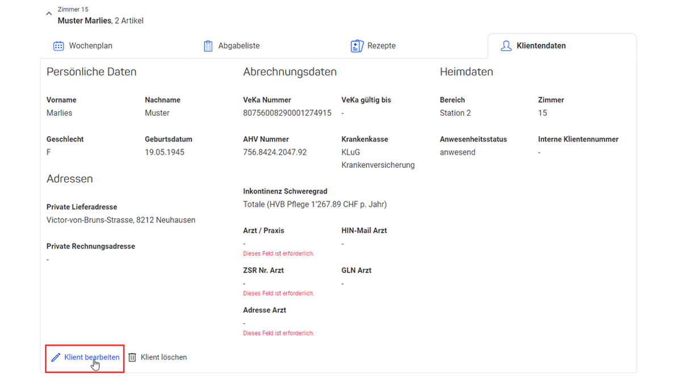Click the required-field error under ZSR Nr. Arzt
The image size is (678, 380).
click(x=279, y=294)
